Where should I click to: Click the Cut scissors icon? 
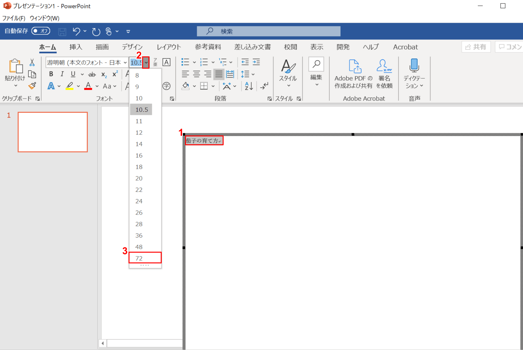tap(32, 62)
